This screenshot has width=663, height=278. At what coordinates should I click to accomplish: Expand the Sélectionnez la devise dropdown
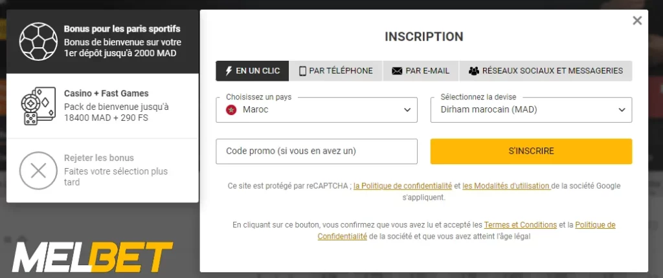click(x=531, y=110)
